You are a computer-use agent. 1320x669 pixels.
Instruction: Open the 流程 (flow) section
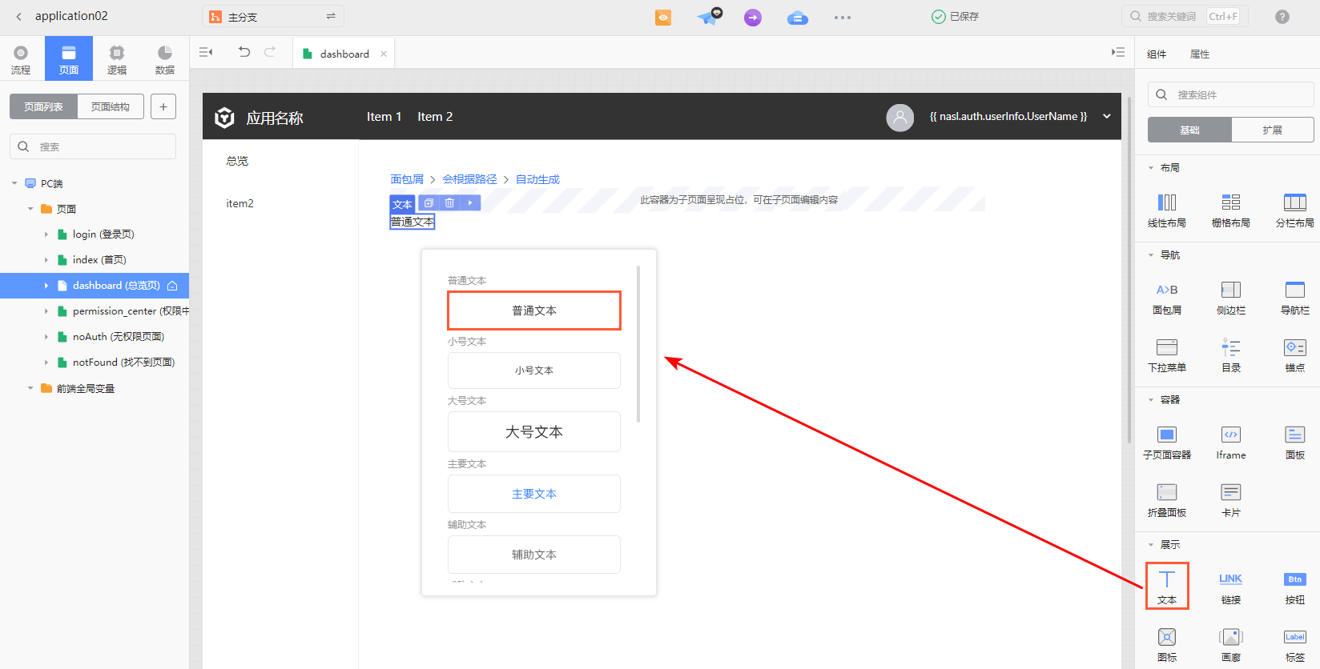[x=21, y=60]
